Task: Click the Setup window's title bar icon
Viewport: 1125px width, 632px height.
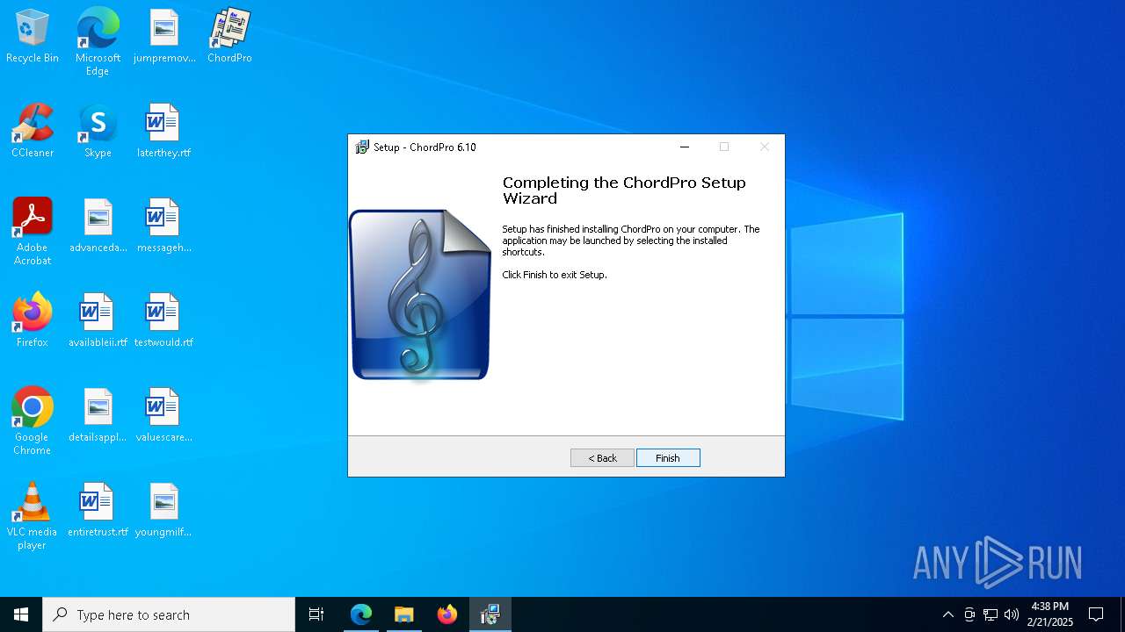Action: (x=362, y=147)
